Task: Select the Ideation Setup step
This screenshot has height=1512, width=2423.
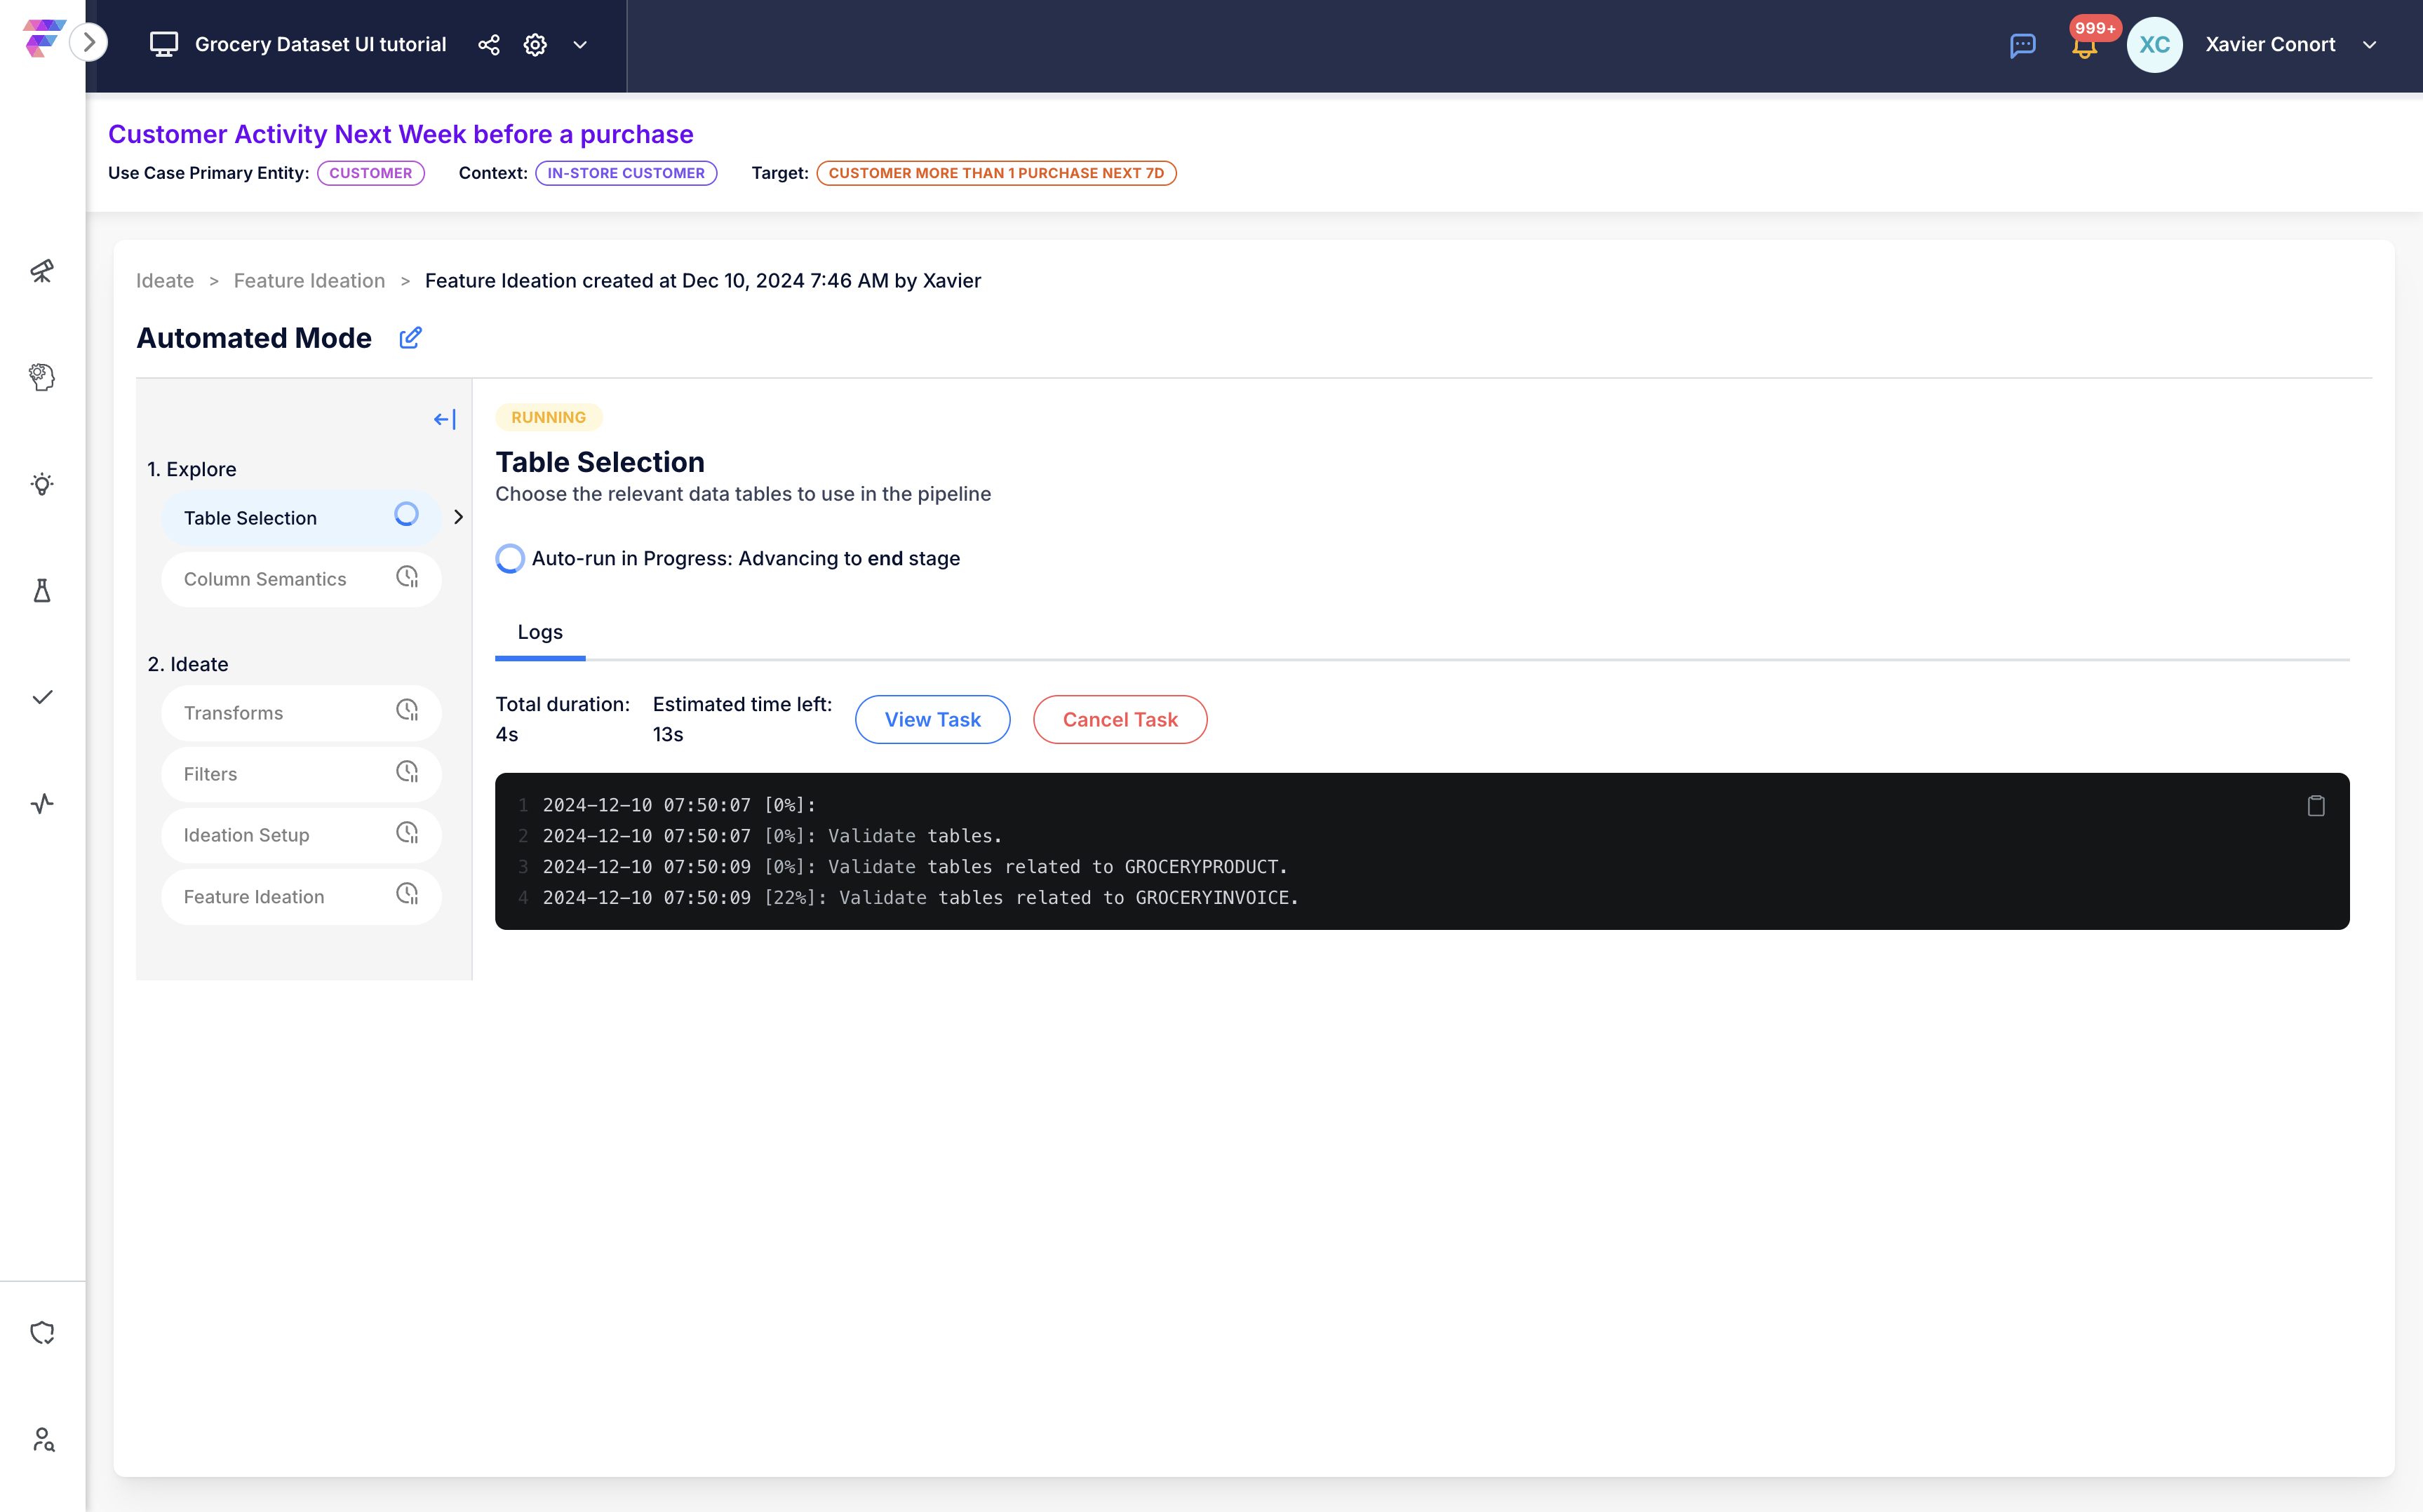Action: pyautogui.click(x=301, y=835)
